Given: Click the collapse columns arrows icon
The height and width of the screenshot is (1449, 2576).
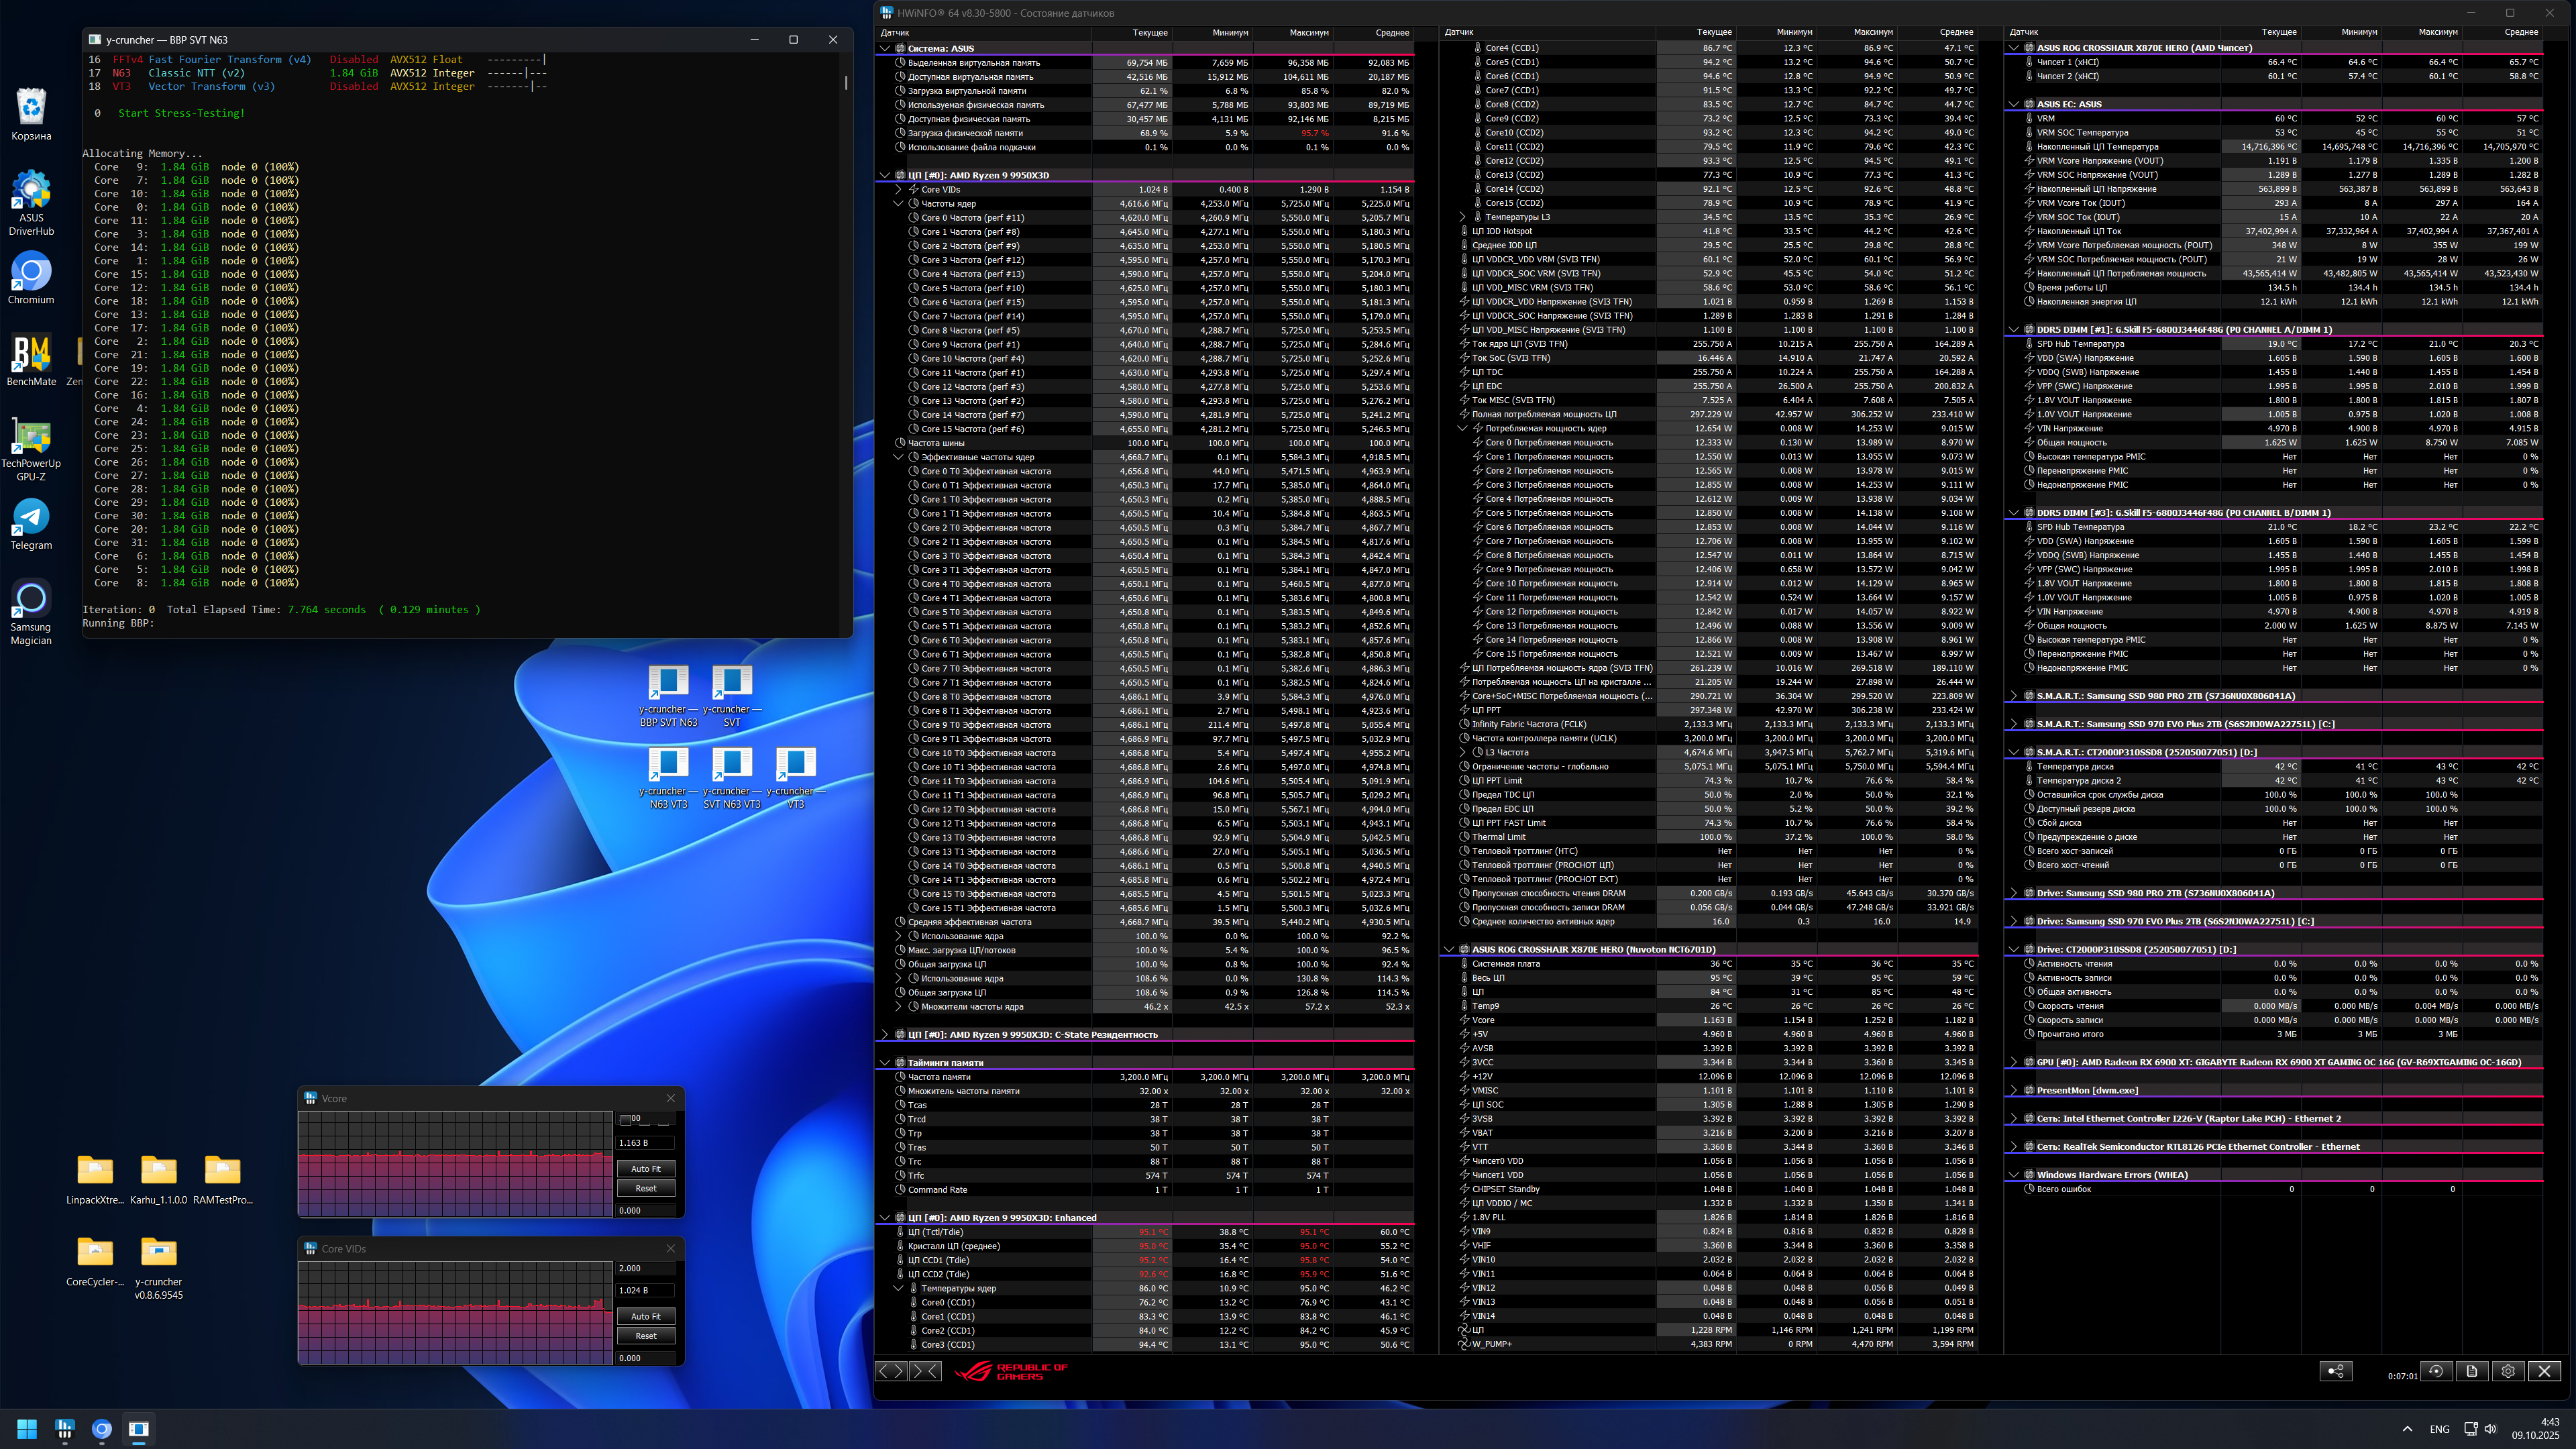Looking at the screenshot, I should [x=925, y=1371].
